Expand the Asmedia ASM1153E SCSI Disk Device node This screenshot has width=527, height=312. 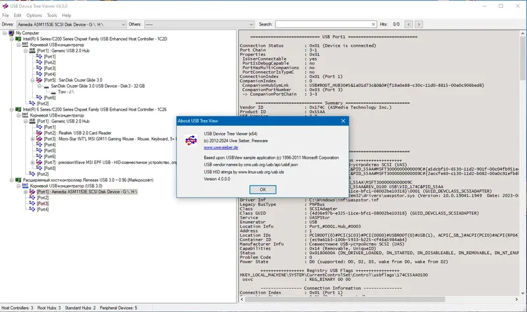(26, 192)
